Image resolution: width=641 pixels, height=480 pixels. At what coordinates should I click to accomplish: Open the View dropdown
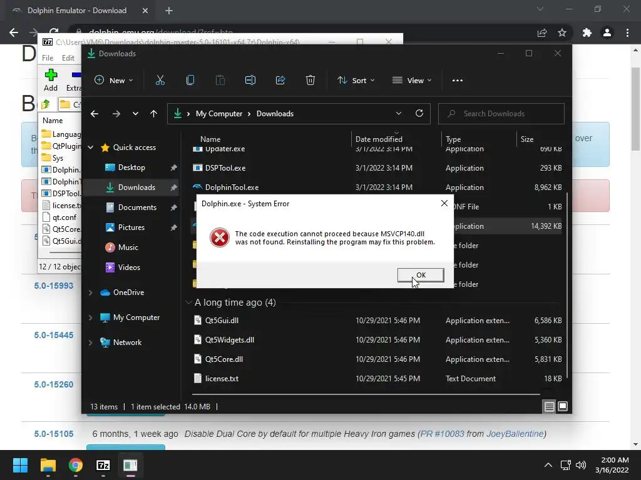[x=412, y=81]
